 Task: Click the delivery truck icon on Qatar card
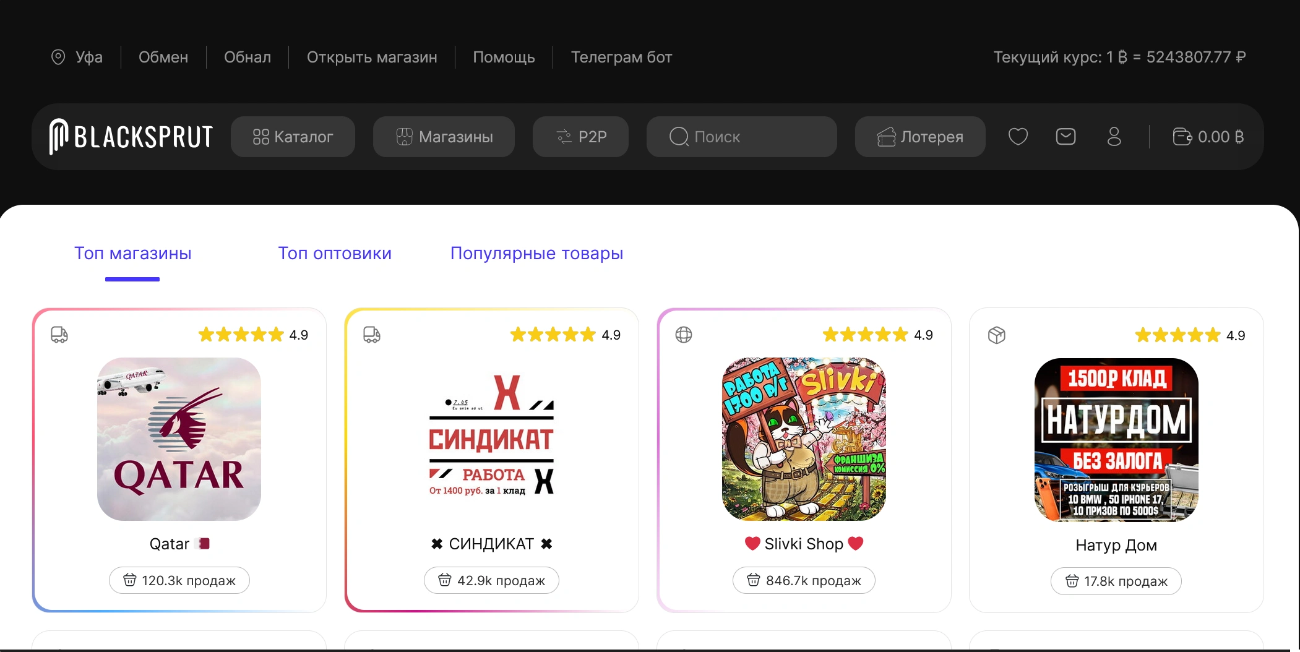click(x=59, y=335)
